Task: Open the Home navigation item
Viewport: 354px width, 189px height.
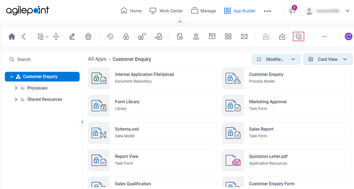Action: 131,11
